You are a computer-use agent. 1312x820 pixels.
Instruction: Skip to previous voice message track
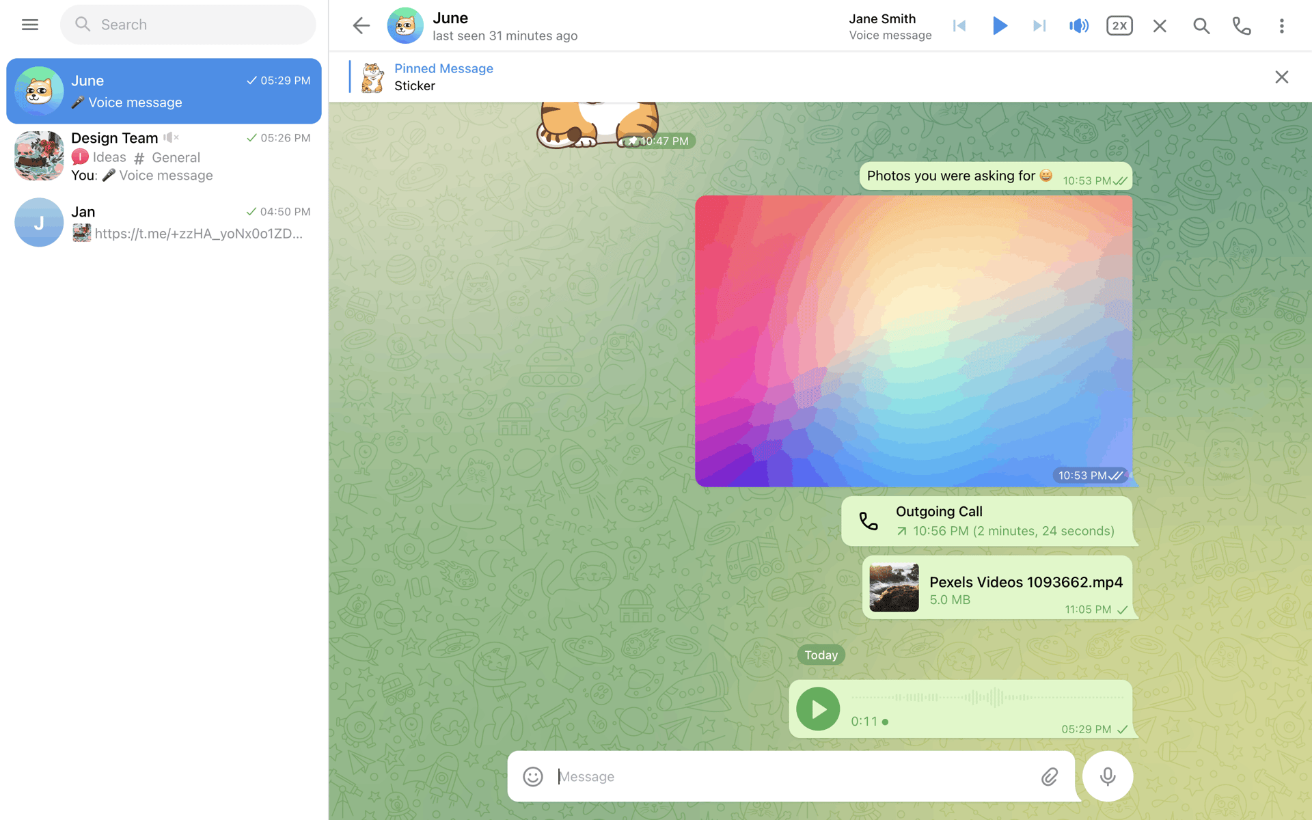point(959,26)
